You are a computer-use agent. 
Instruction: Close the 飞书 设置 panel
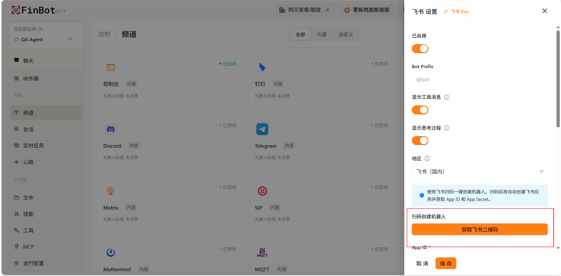pos(544,11)
